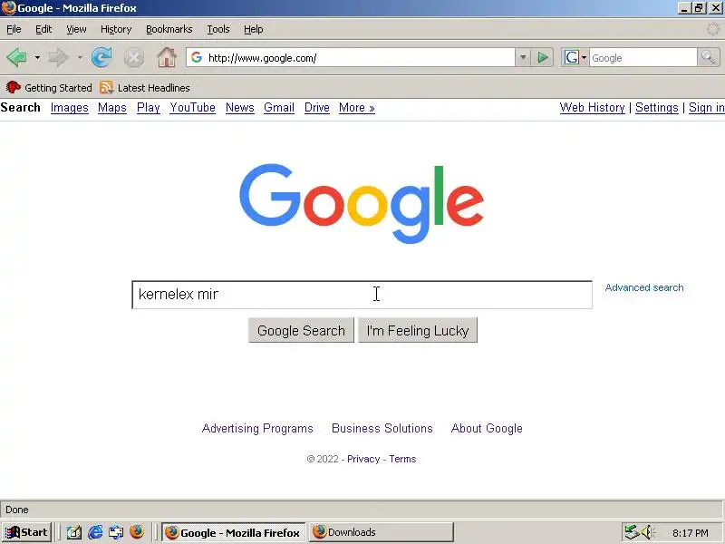The image size is (725, 544).
Task: Open the File menu
Action: click(x=14, y=29)
